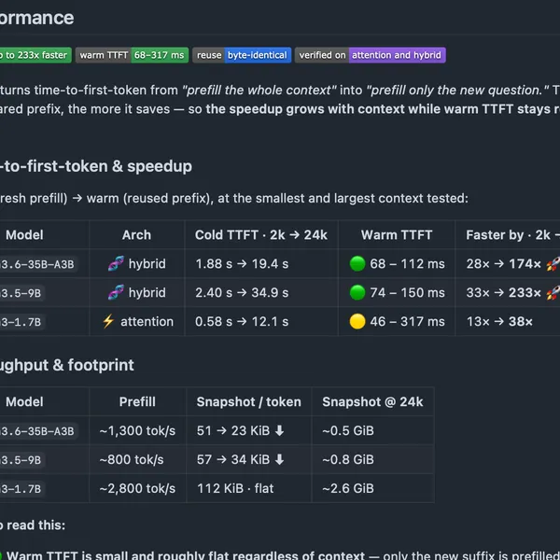Click yellow circle next to 46 – 317 ms
This screenshot has height=560, width=560.
point(357,321)
